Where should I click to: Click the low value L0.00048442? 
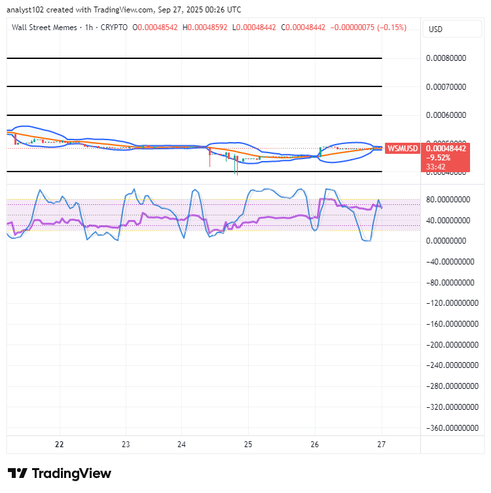coord(254,27)
